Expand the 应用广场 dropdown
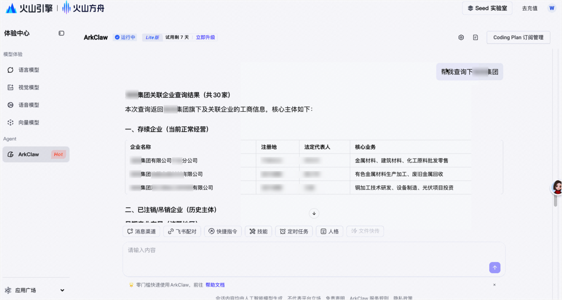 tap(62, 290)
